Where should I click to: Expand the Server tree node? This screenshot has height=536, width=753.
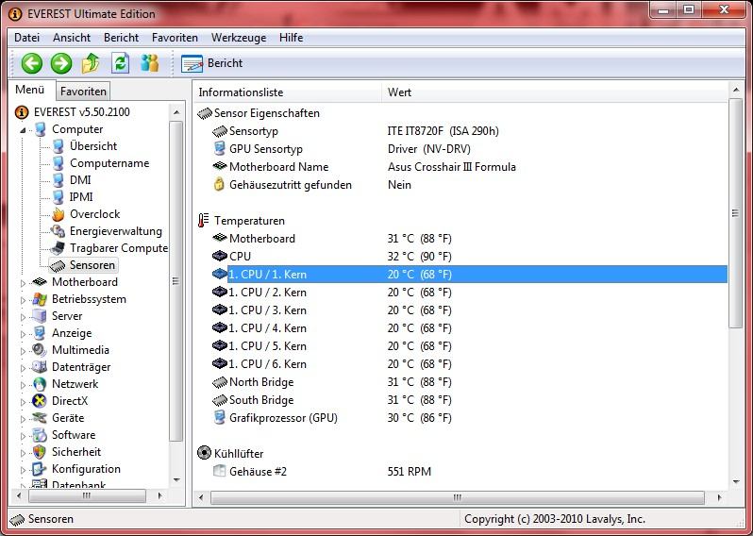coord(23,317)
